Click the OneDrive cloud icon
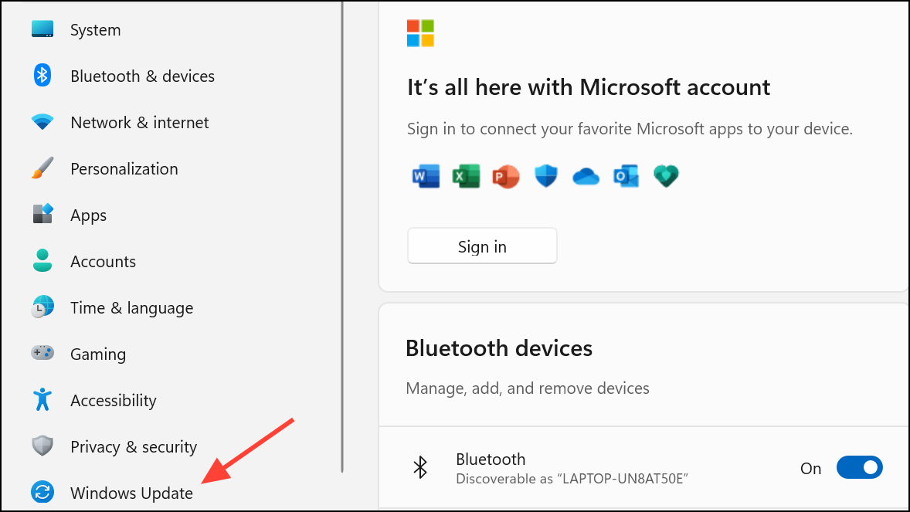The width and height of the screenshot is (910, 512). (586, 178)
